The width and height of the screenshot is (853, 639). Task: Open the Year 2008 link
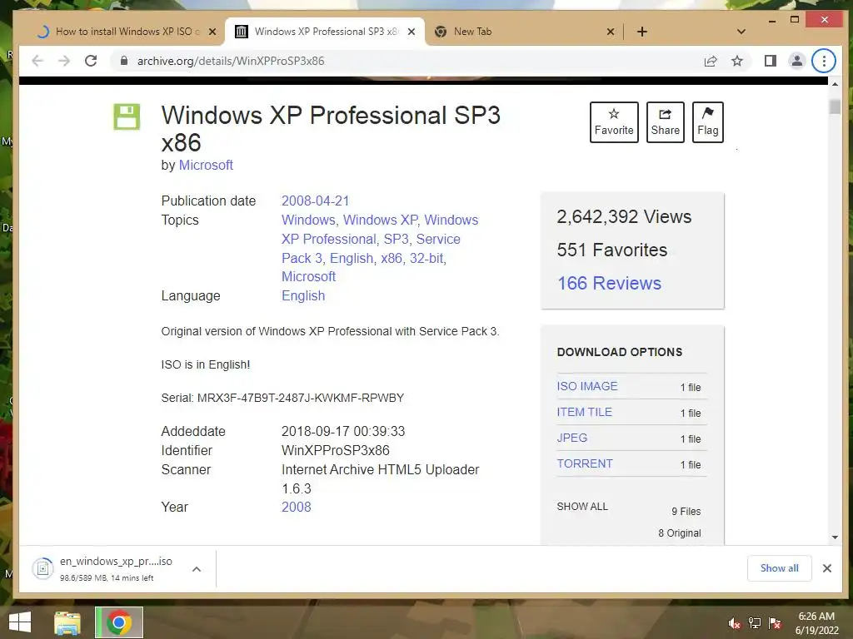pos(296,507)
